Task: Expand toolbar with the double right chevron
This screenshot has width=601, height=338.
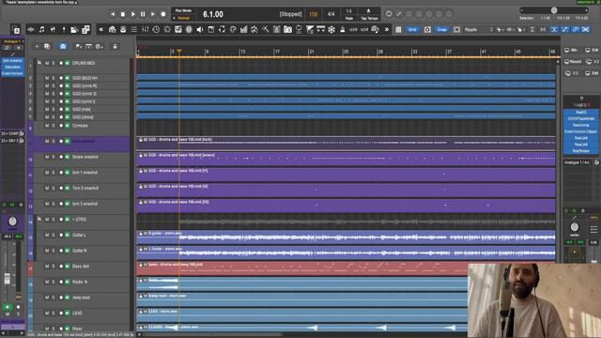Action: (387, 29)
